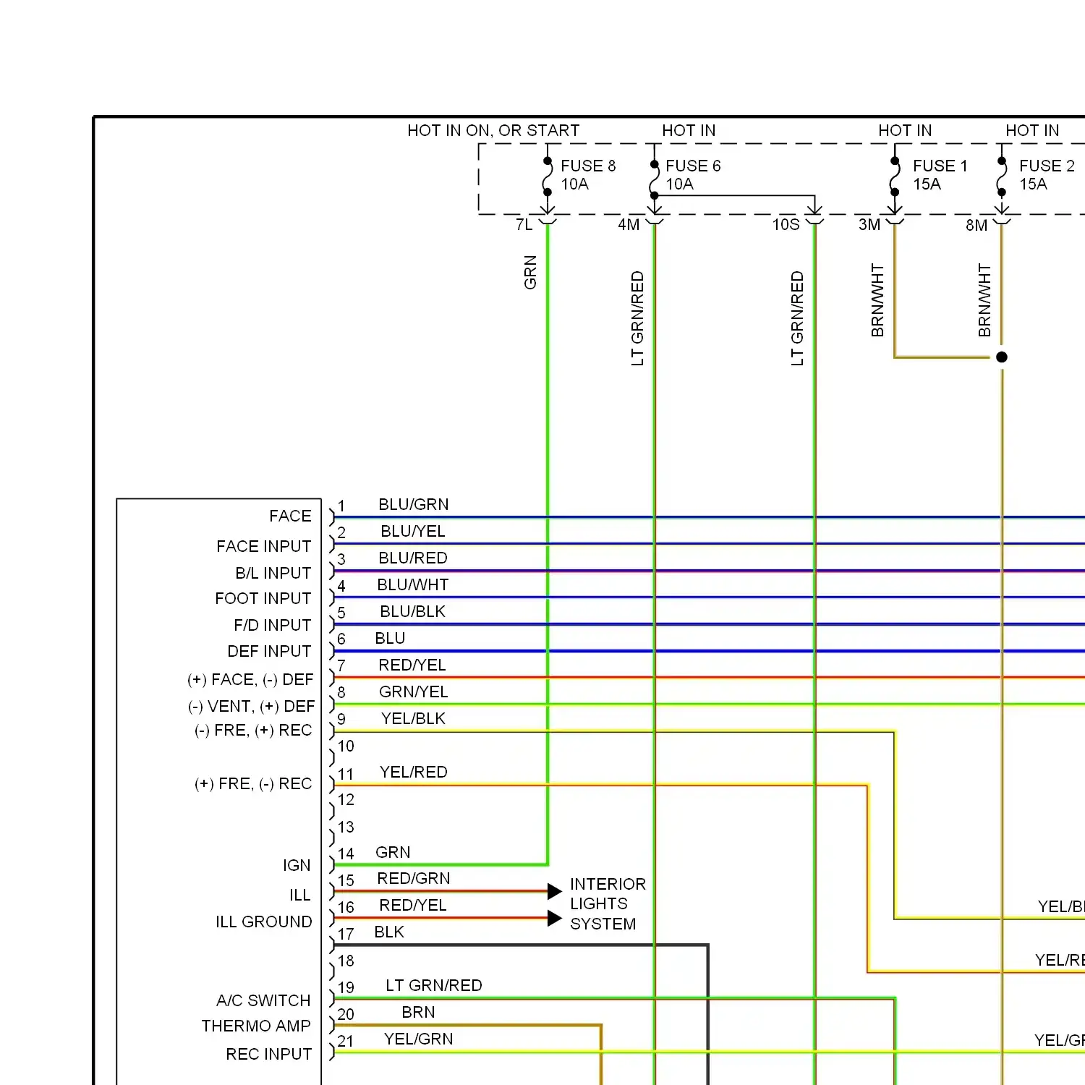Image resolution: width=1085 pixels, height=1085 pixels.
Task: Click the 'THERMO AMP' terminal label
Action: (256, 1026)
